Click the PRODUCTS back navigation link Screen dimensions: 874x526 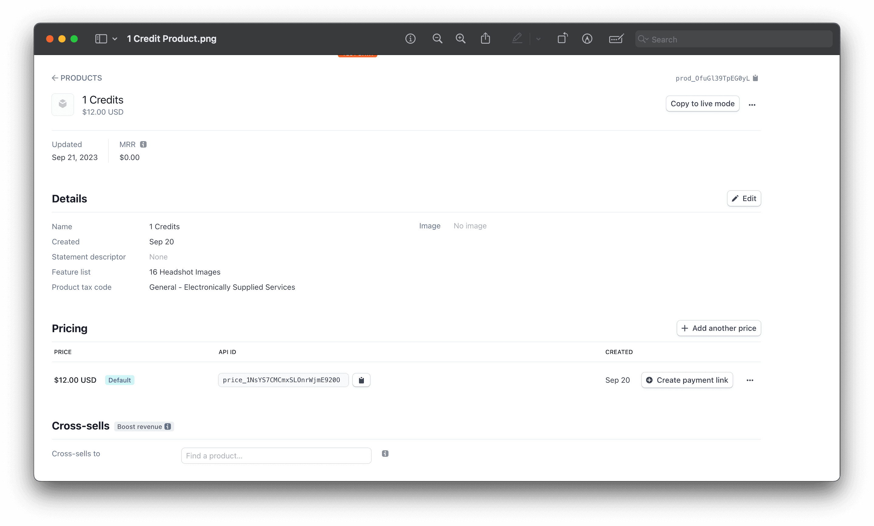pos(76,78)
